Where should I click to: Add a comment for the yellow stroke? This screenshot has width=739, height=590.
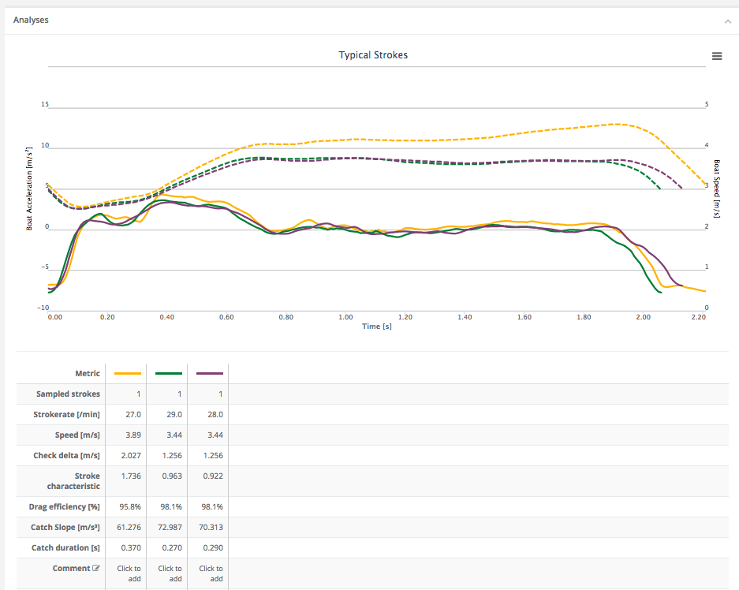[129, 573]
